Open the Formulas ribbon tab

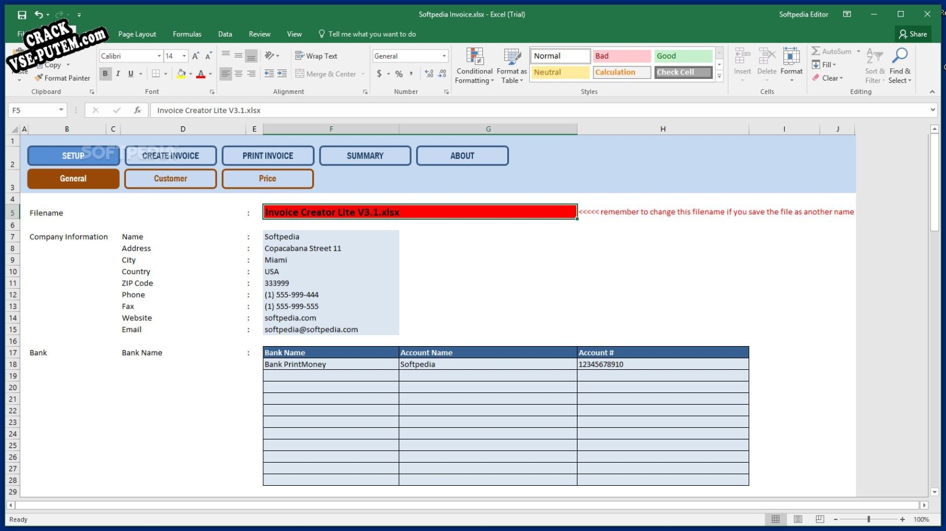click(x=187, y=34)
